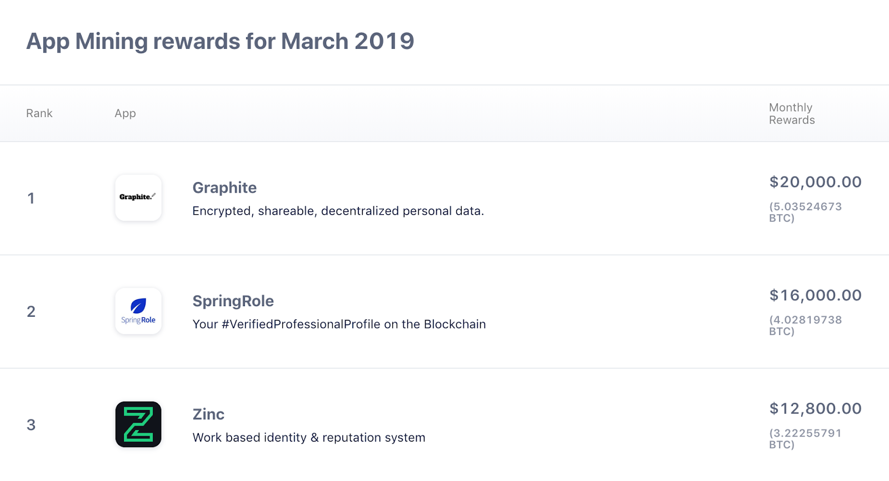Click the green Zinc Z logo

coord(138,424)
